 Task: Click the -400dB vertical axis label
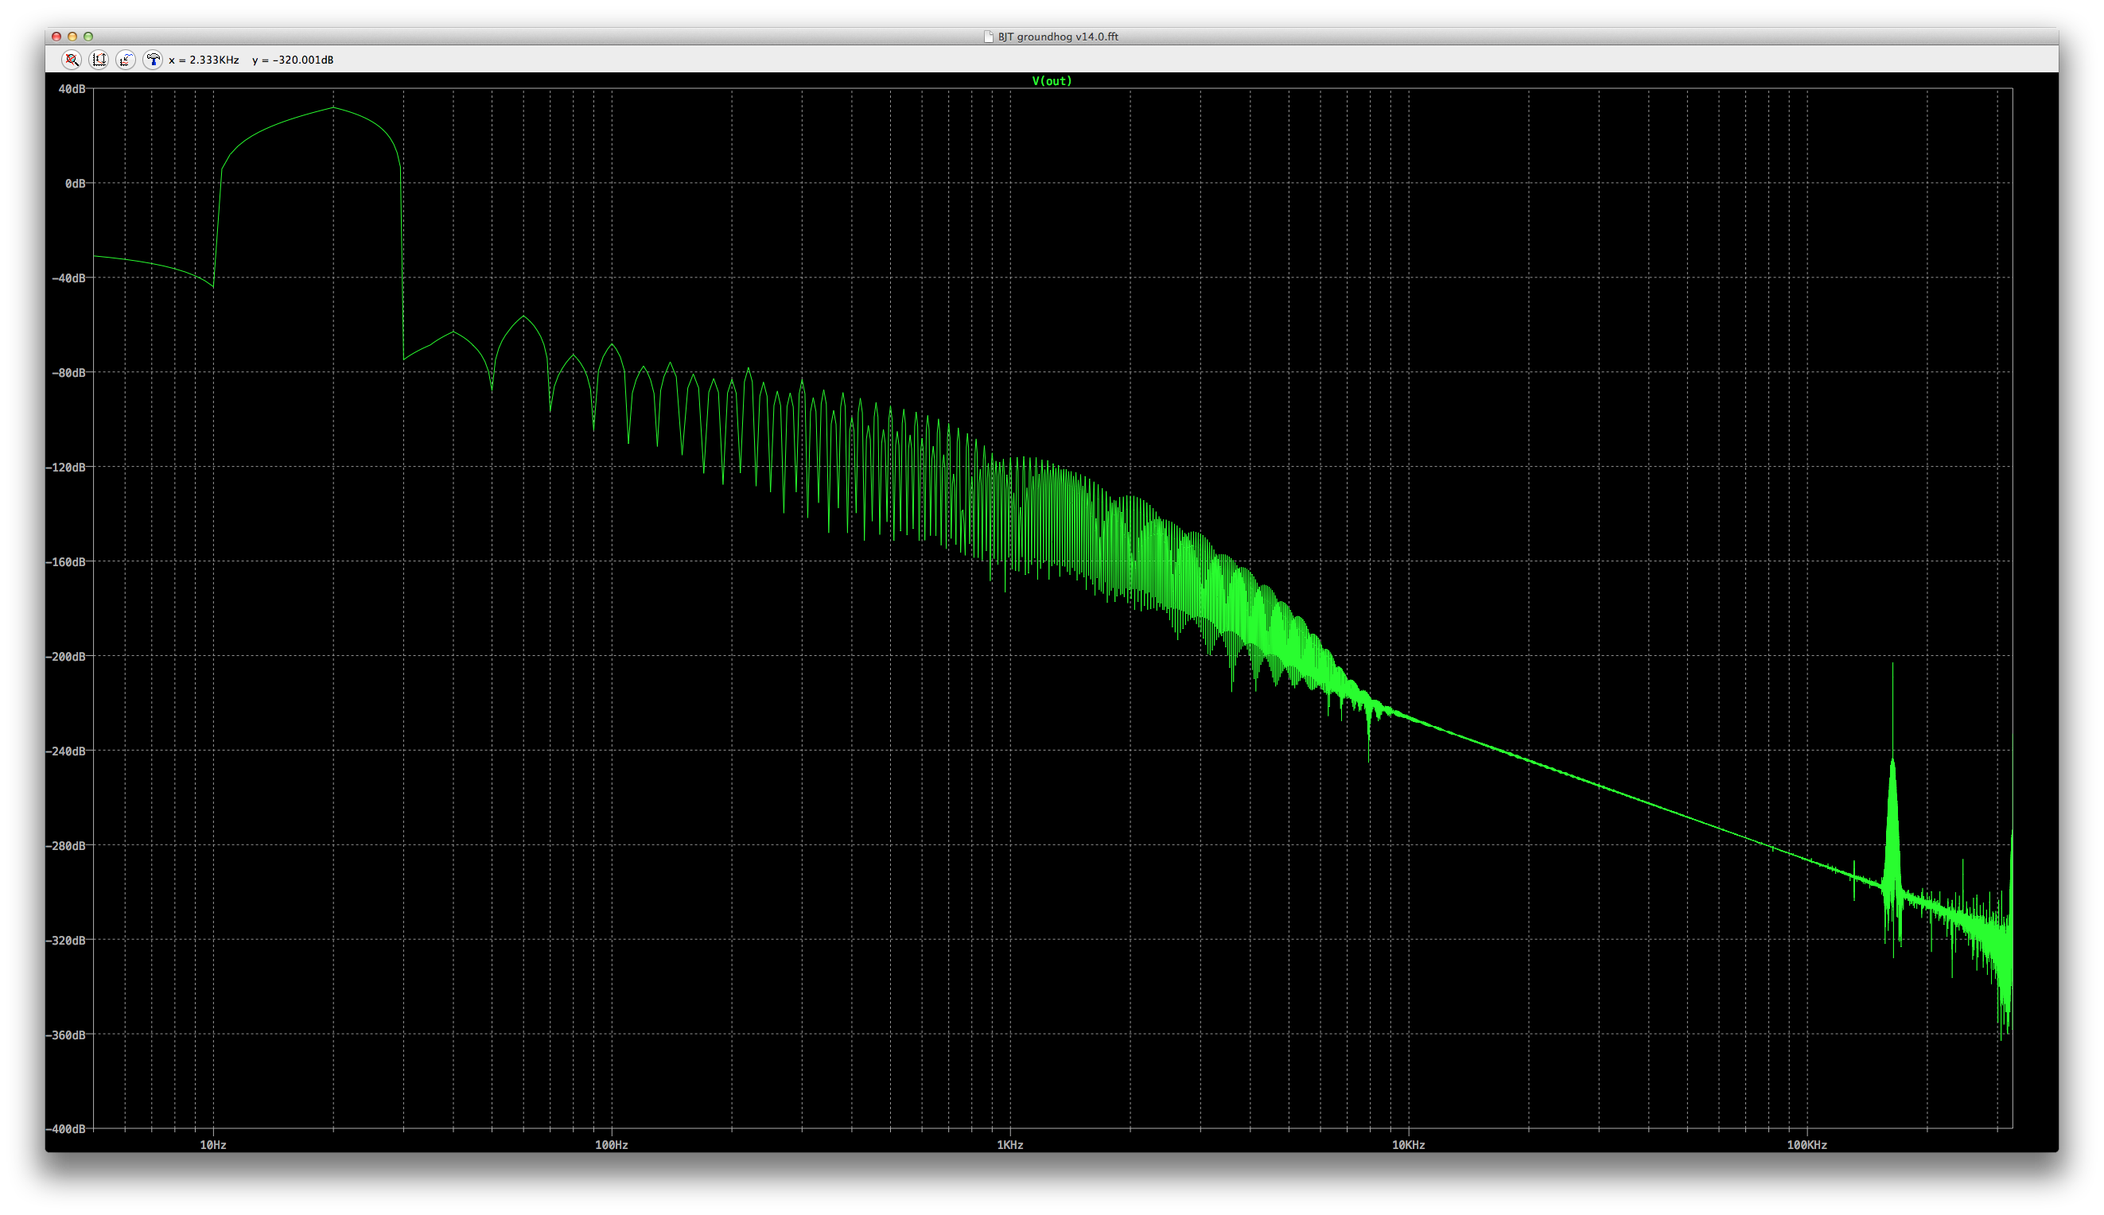tap(65, 1129)
